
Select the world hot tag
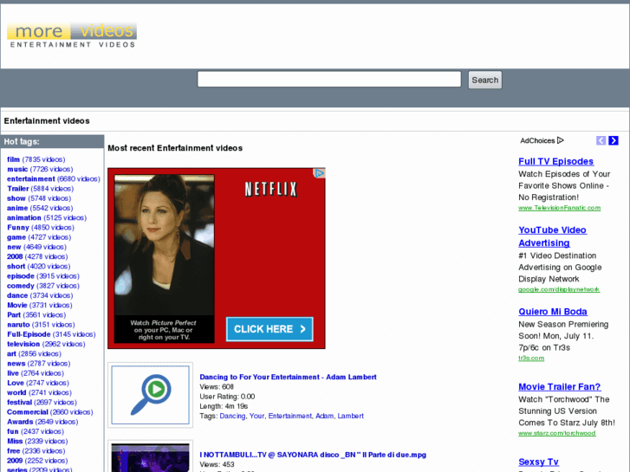click(16, 392)
